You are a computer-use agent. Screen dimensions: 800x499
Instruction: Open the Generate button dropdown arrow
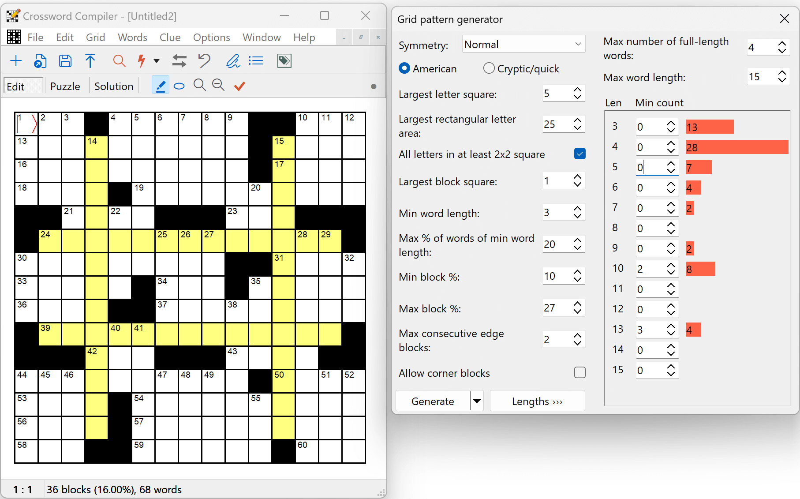coord(477,401)
